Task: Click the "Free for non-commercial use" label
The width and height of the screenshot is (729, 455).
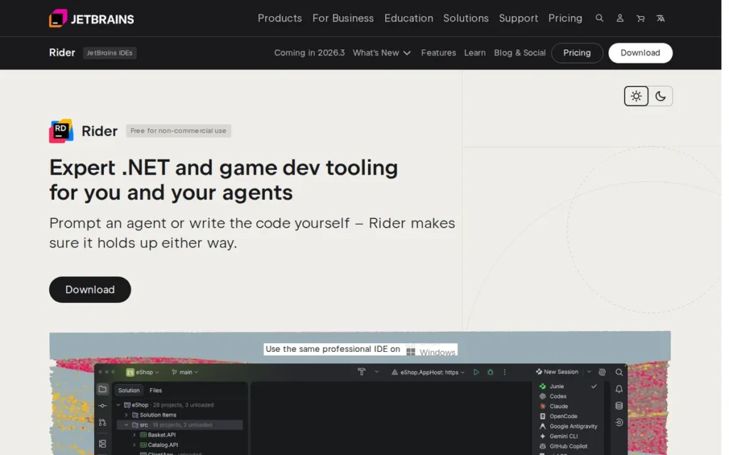Action: click(179, 131)
